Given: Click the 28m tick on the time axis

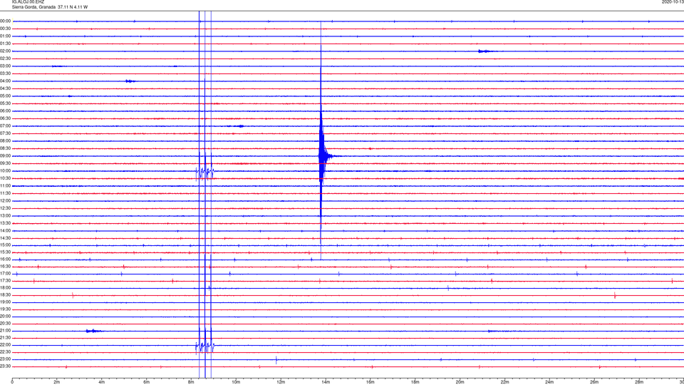Looking at the screenshot, I should (x=639, y=382).
